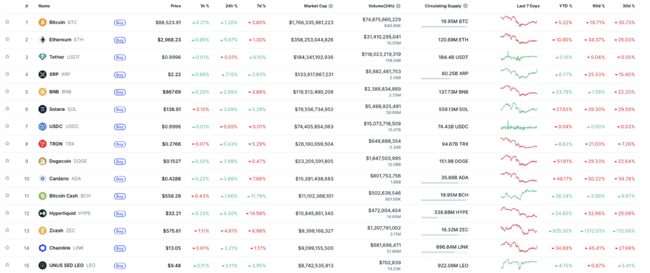Click the Buy button for Cardano
This screenshot has height=273, width=650.
pyautogui.click(x=119, y=179)
